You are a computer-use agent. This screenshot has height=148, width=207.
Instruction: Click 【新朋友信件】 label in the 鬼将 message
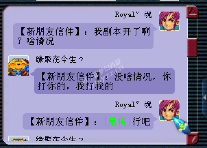point(60,121)
